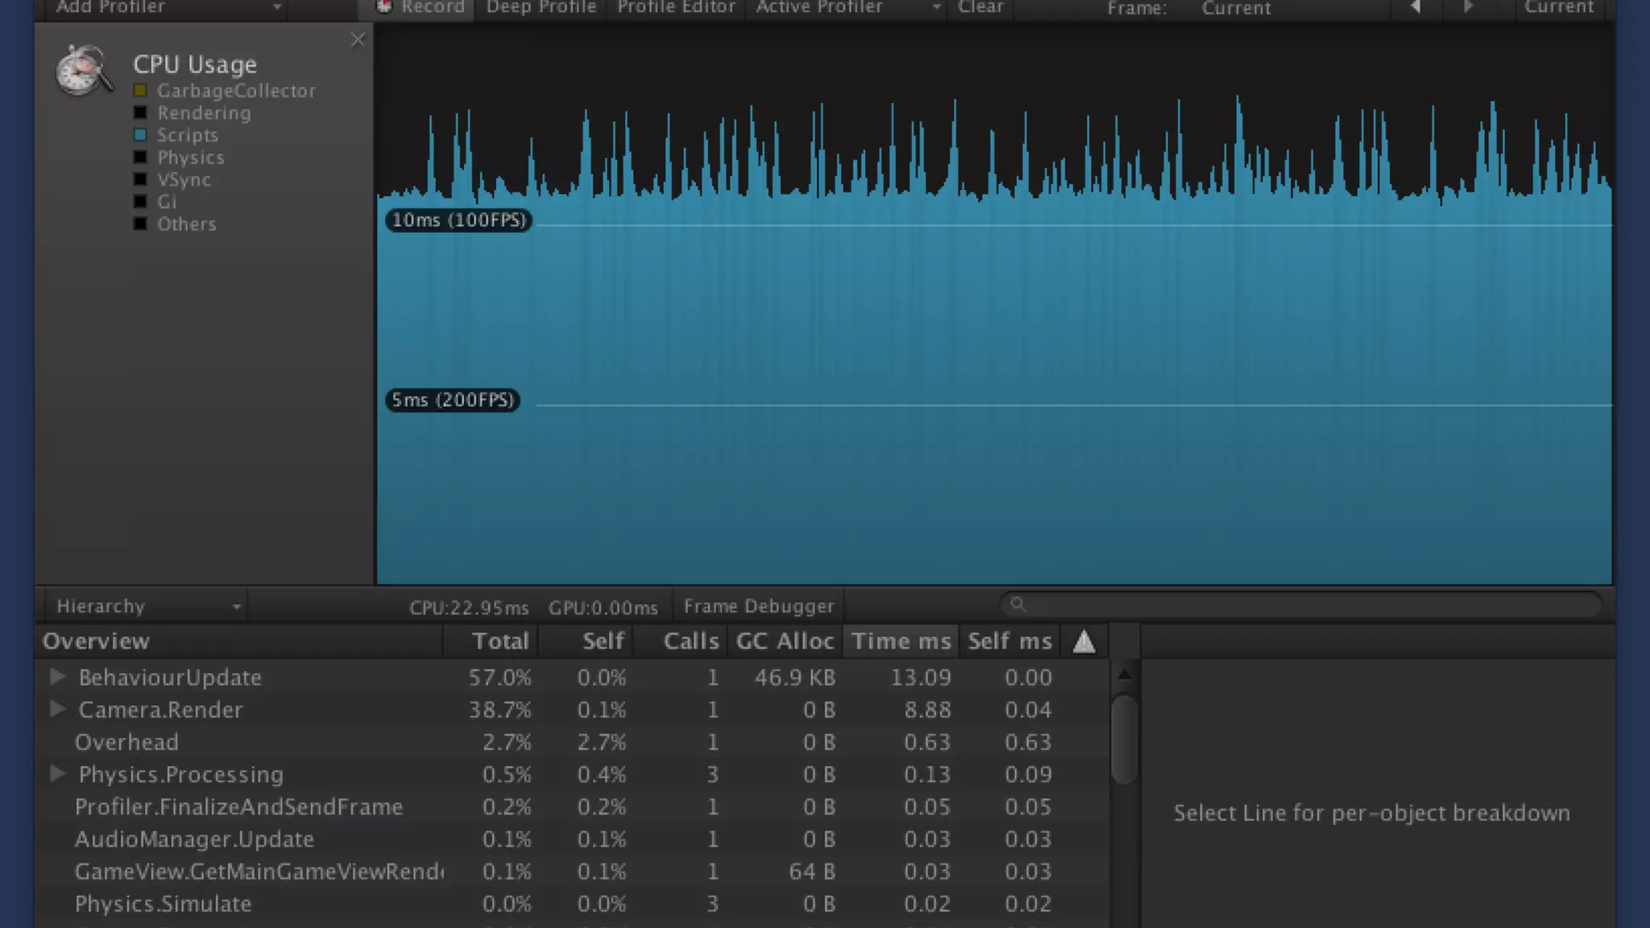
Task: Click the warning triangle column header
Action: click(x=1084, y=642)
